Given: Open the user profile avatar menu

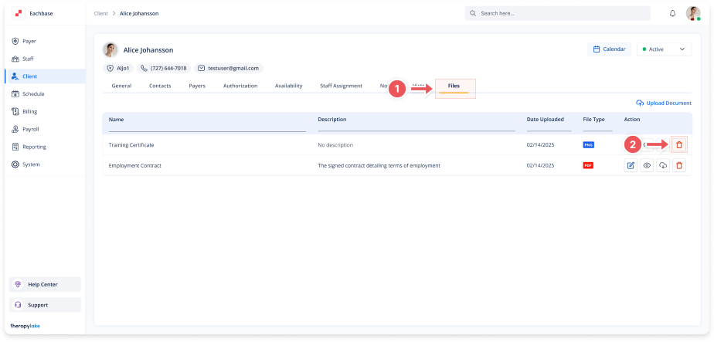Looking at the screenshot, I should (x=693, y=13).
